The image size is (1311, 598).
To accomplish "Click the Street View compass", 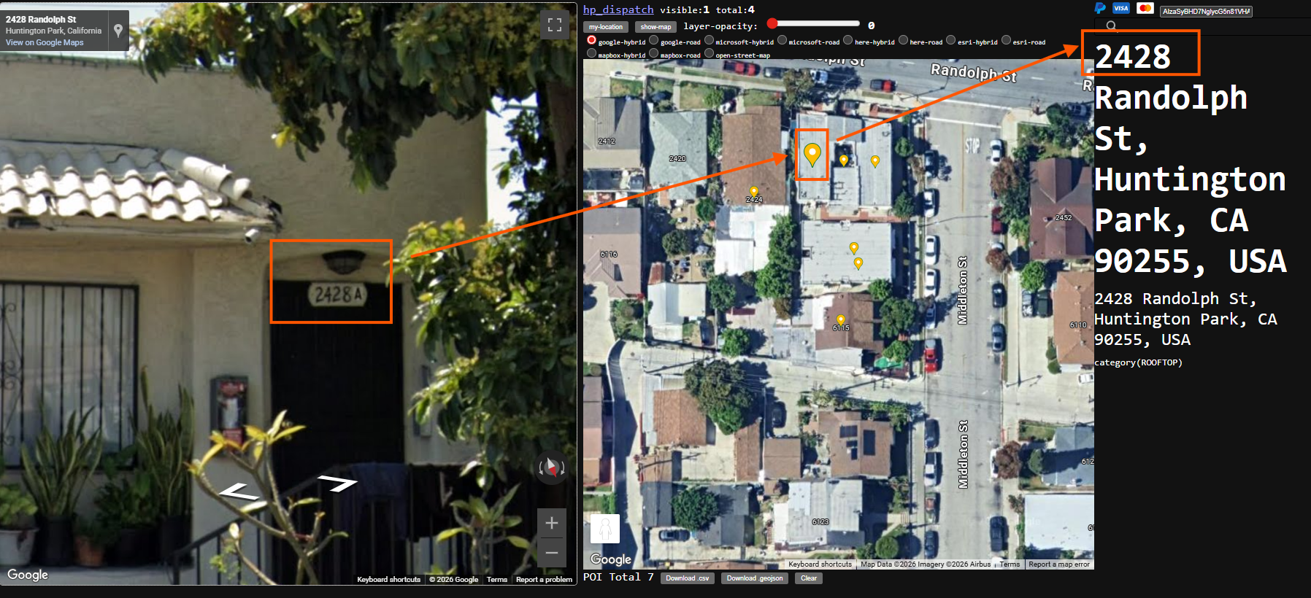I will [552, 467].
